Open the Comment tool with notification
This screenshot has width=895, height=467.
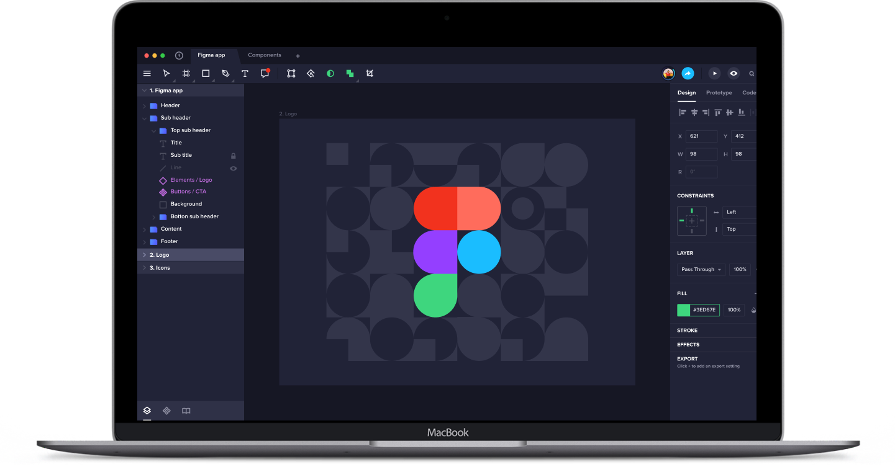[x=265, y=73]
